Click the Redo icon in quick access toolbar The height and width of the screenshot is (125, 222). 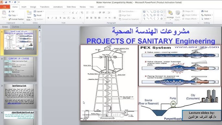pyautogui.click(x=15, y=2)
